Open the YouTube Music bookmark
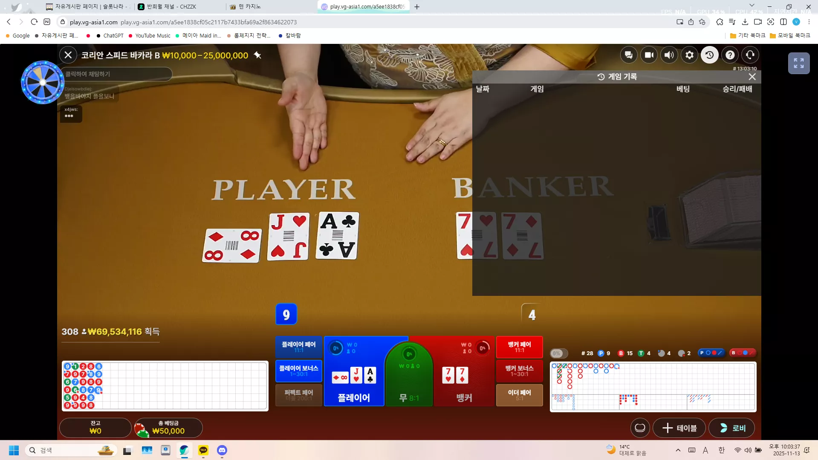Viewport: 818px width, 460px height. [x=149, y=36]
